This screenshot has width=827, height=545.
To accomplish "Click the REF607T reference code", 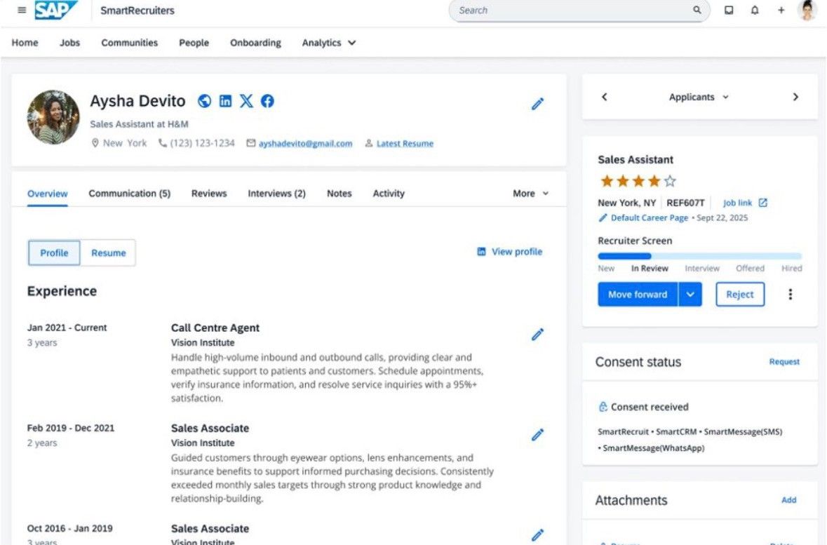I will [685, 203].
